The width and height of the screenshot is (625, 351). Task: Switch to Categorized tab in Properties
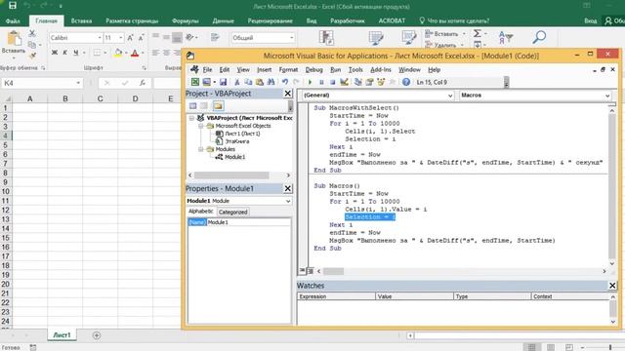click(232, 213)
